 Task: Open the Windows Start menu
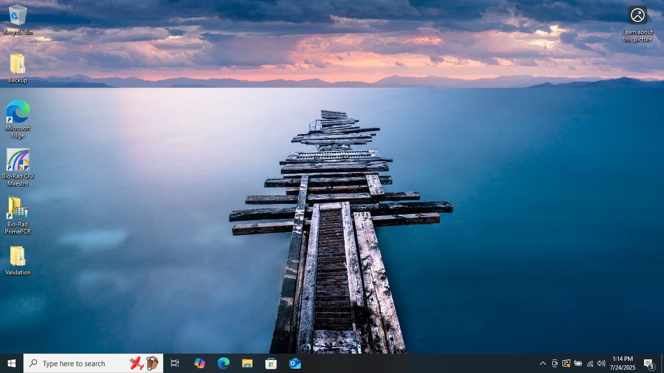[x=12, y=363]
